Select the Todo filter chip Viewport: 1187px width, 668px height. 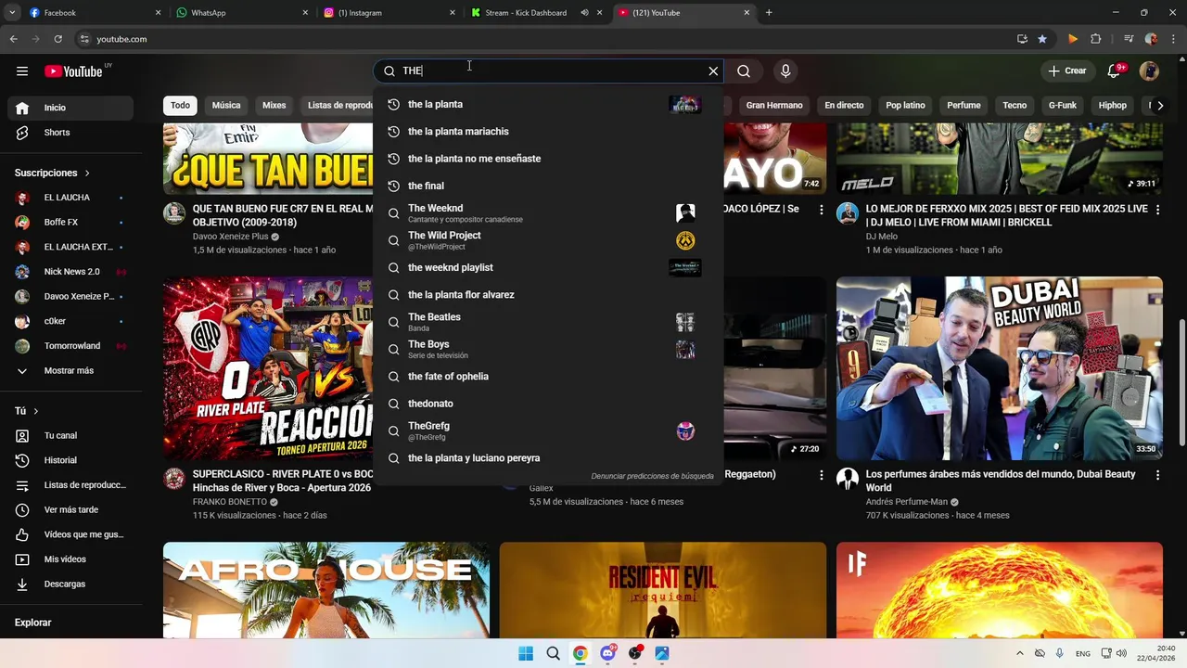pyautogui.click(x=180, y=106)
